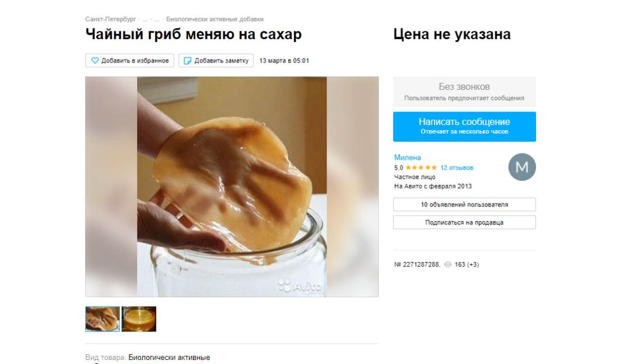Click Добавить в избранное button
This screenshot has width=630, height=364.
tap(129, 61)
